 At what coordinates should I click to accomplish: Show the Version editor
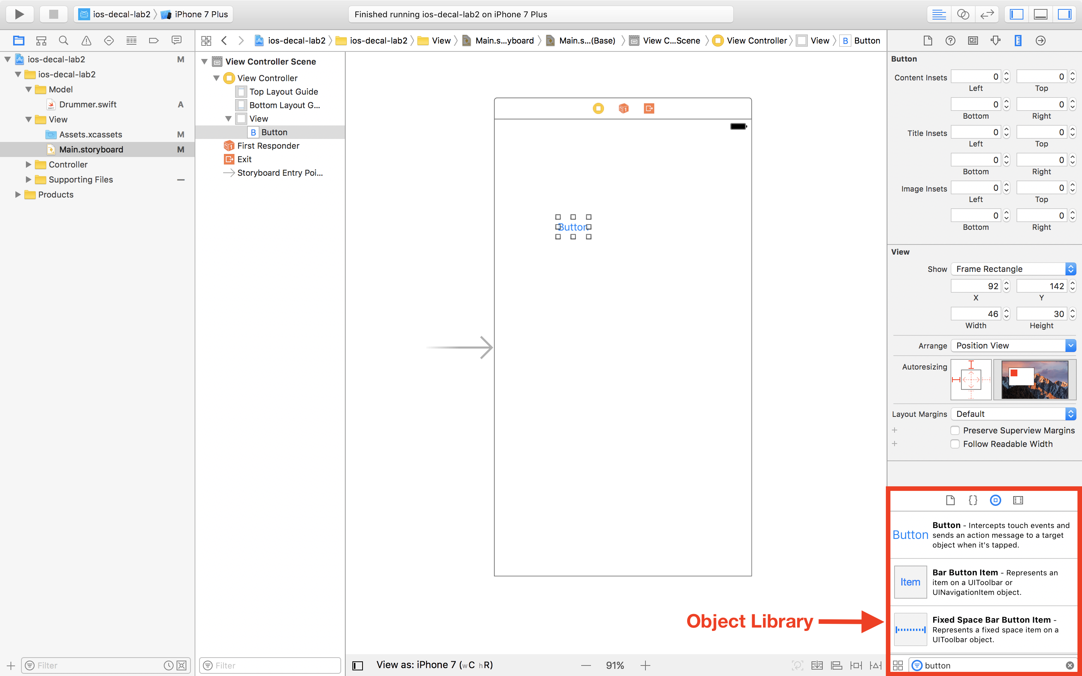pos(987,14)
